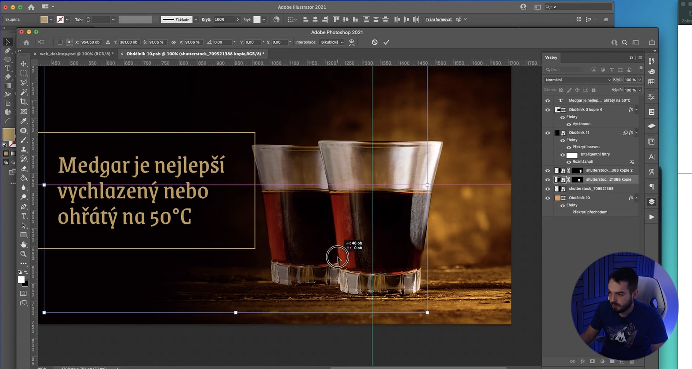This screenshot has width=692, height=369.
Task: Open the Color palette panel icon
Action: [651, 71]
